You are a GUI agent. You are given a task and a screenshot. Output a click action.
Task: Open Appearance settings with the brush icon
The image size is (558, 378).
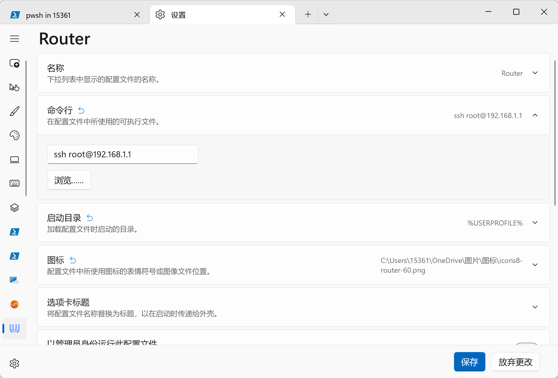coord(15,111)
